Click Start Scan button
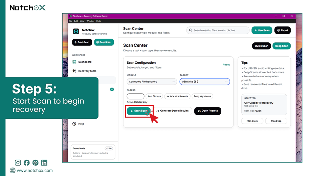 pyautogui.click(x=139, y=111)
